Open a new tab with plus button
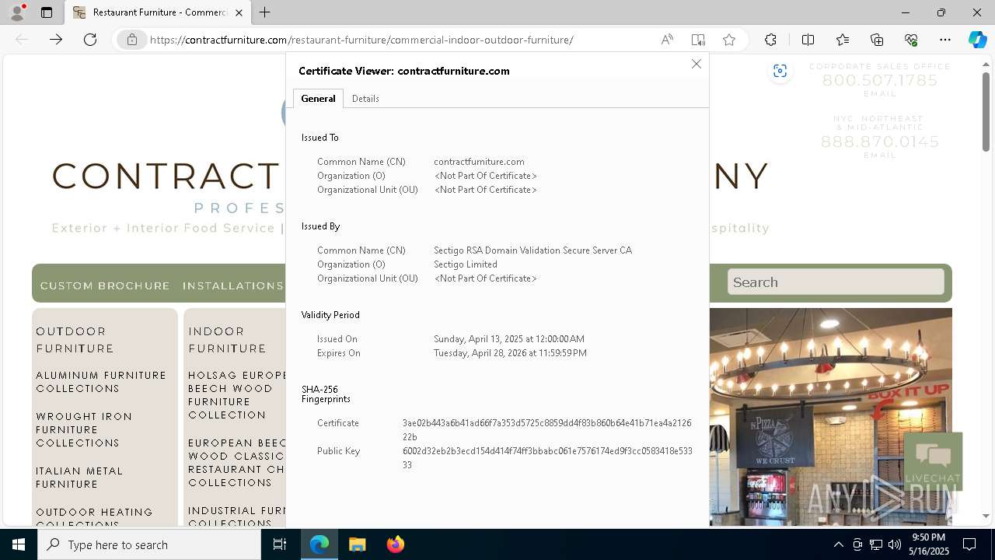Screen dimensions: 995x560 tap(265, 12)
